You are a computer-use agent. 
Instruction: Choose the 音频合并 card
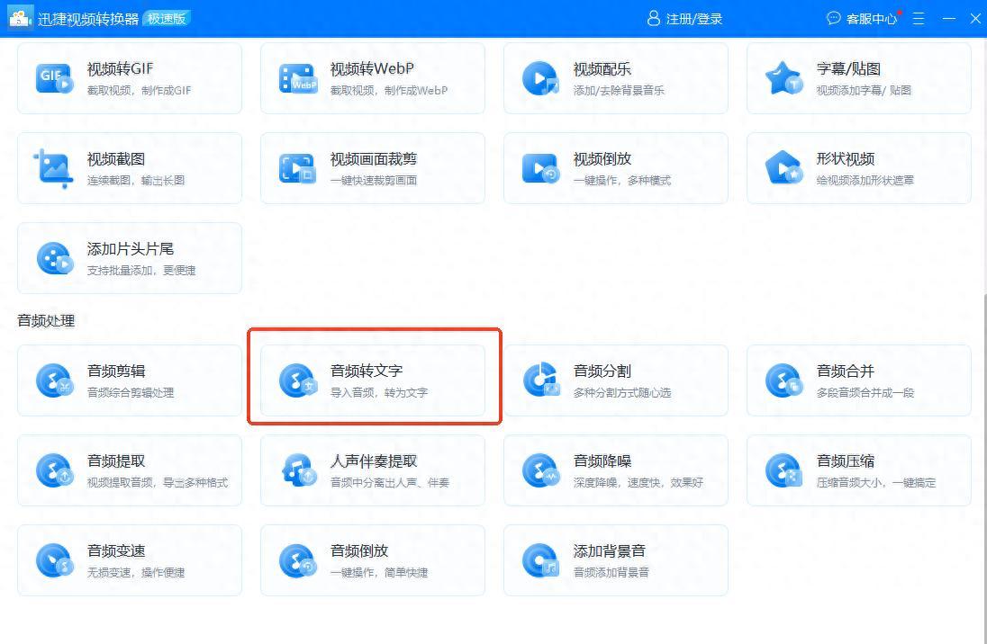[858, 380]
